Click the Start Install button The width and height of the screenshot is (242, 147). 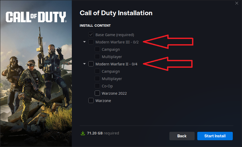pos(215,136)
